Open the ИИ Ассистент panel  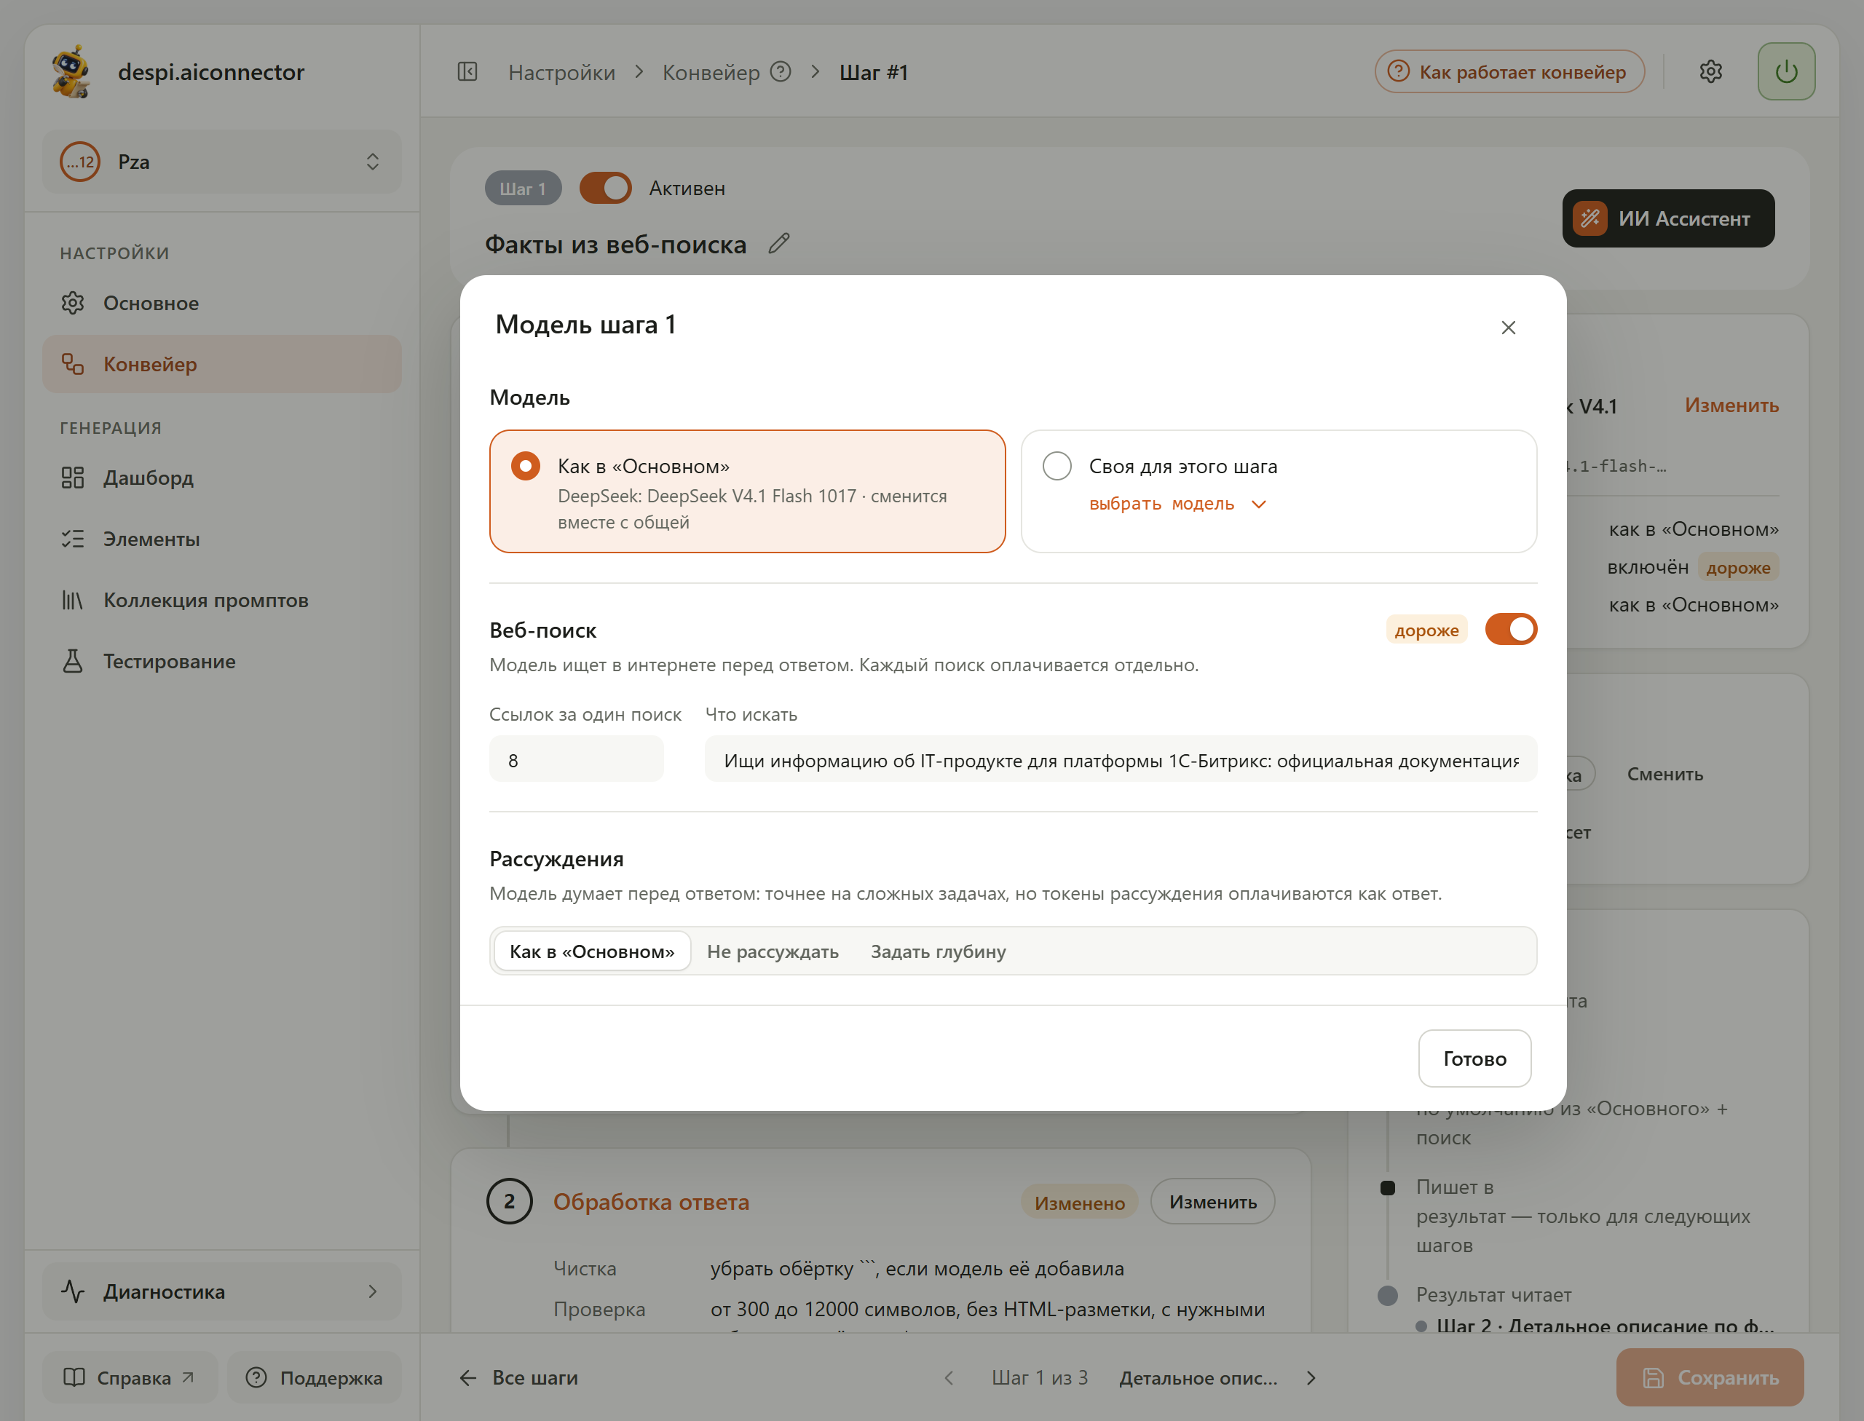click(x=1667, y=218)
